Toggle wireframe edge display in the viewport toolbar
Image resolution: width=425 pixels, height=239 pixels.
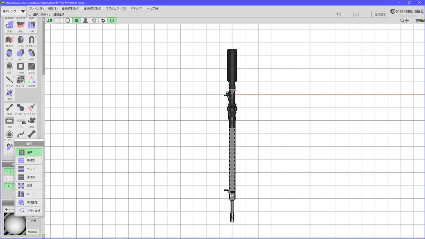[x=68, y=21]
